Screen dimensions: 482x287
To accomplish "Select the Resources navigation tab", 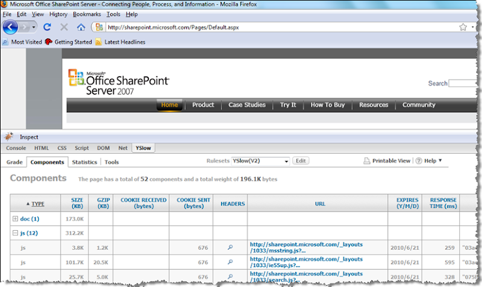I will pos(374,105).
